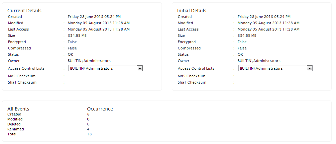The height and width of the screenshot is (144, 336).
Task: Click the Occurrence column heading
Action: (x=100, y=109)
